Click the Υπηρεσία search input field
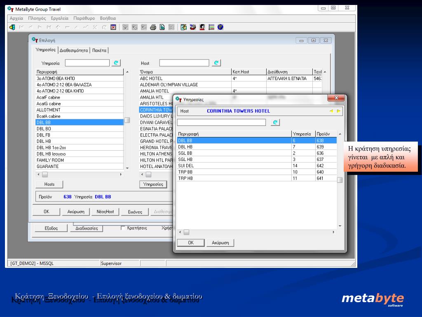This screenshot has width=422, height=317. pyautogui.click(x=87, y=63)
